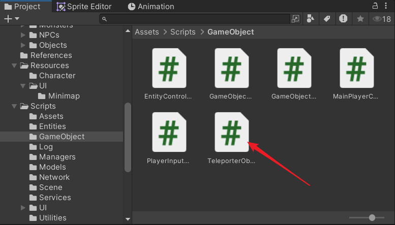The image size is (395, 225).
Task: Switch to the Animation tab
Action: point(151,7)
